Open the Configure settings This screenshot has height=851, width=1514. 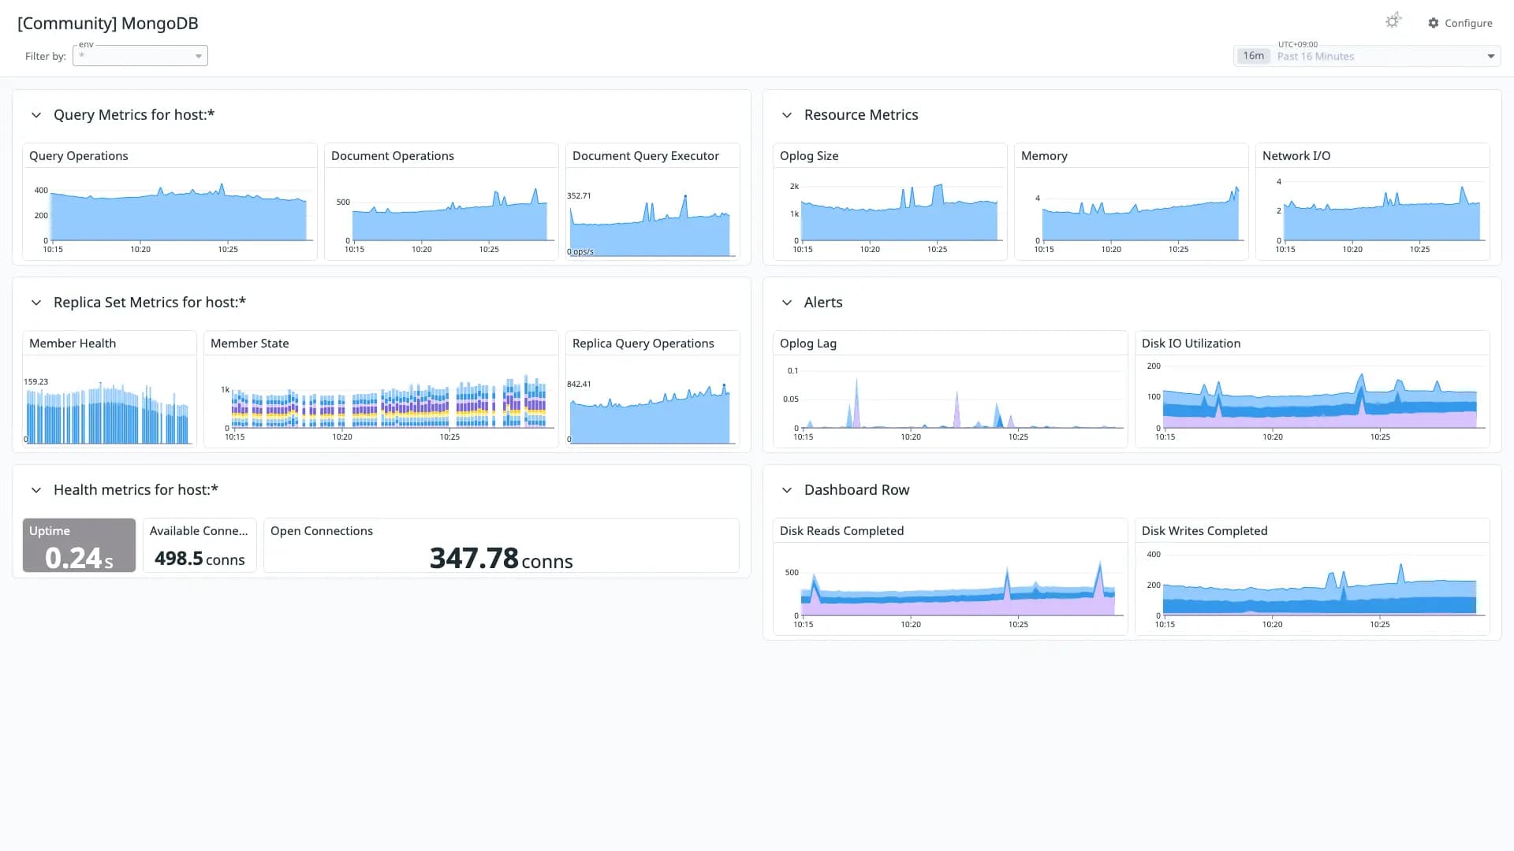pos(1460,23)
